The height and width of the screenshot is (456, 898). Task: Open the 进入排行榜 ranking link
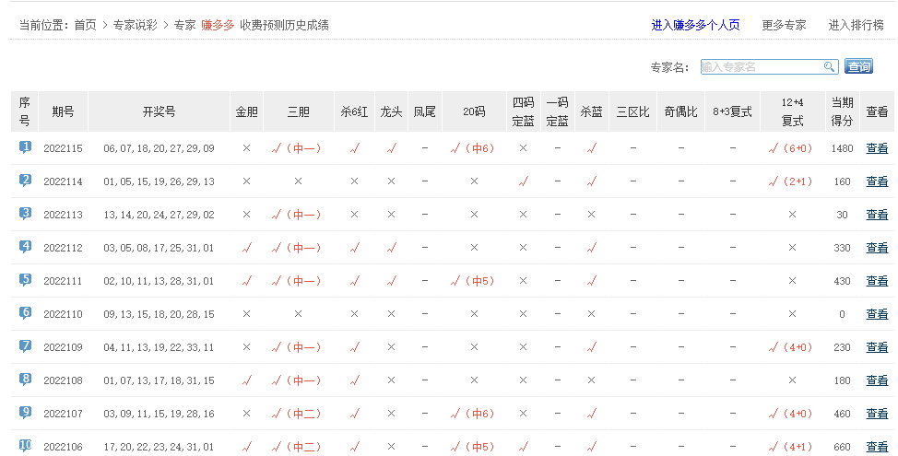click(856, 25)
